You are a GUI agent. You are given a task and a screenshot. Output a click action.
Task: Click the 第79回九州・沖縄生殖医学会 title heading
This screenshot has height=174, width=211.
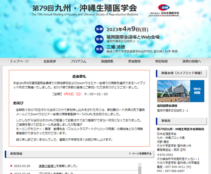[84, 8]
